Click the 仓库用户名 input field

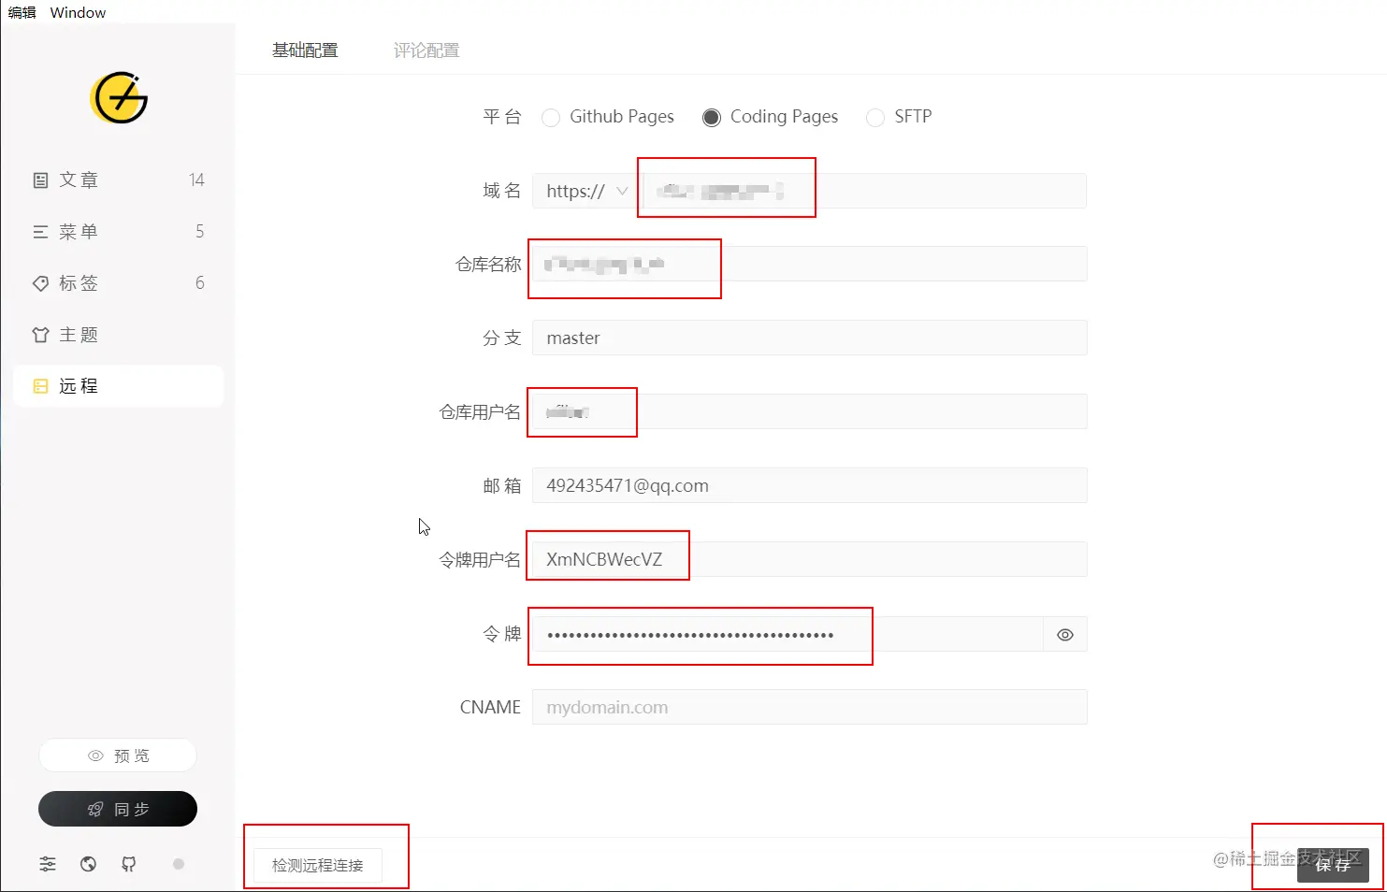pyautogui.click(x=810, y=411)
